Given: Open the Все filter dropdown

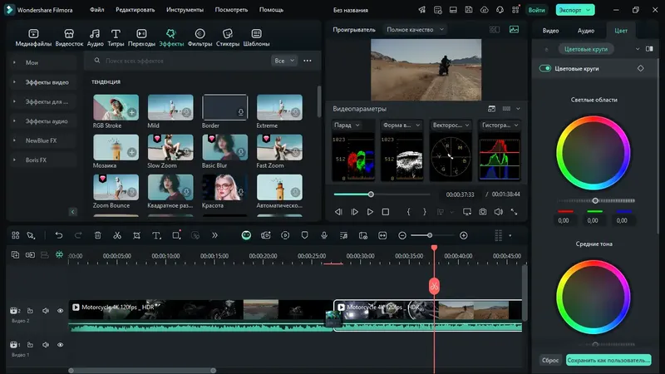Looking at the screenshot, I should point(283,61).
